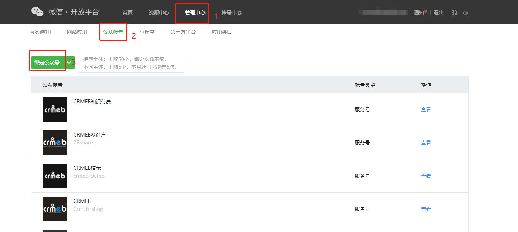Go to 首页 in top navigation
Screen dimensions: 518x232
click(127, 13)
